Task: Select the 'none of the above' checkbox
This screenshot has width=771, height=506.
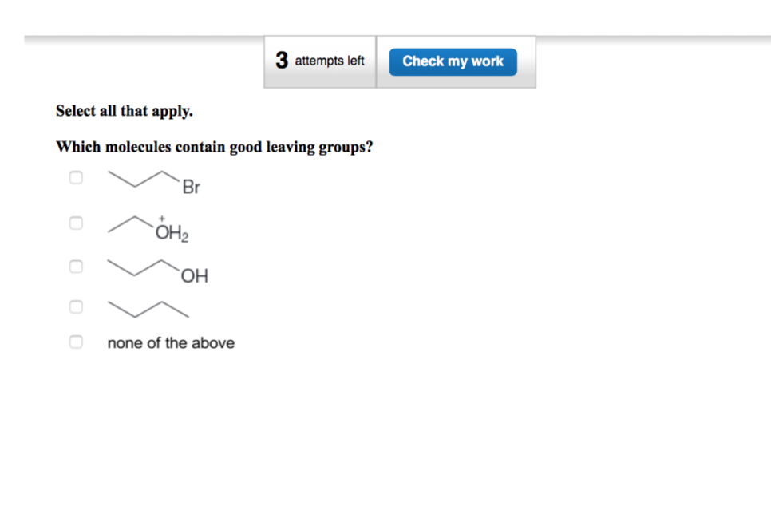Action: coord(76,342)
